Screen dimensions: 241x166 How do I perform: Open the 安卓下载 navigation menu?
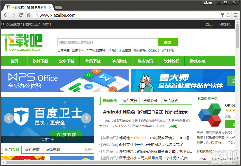(66, 61)
